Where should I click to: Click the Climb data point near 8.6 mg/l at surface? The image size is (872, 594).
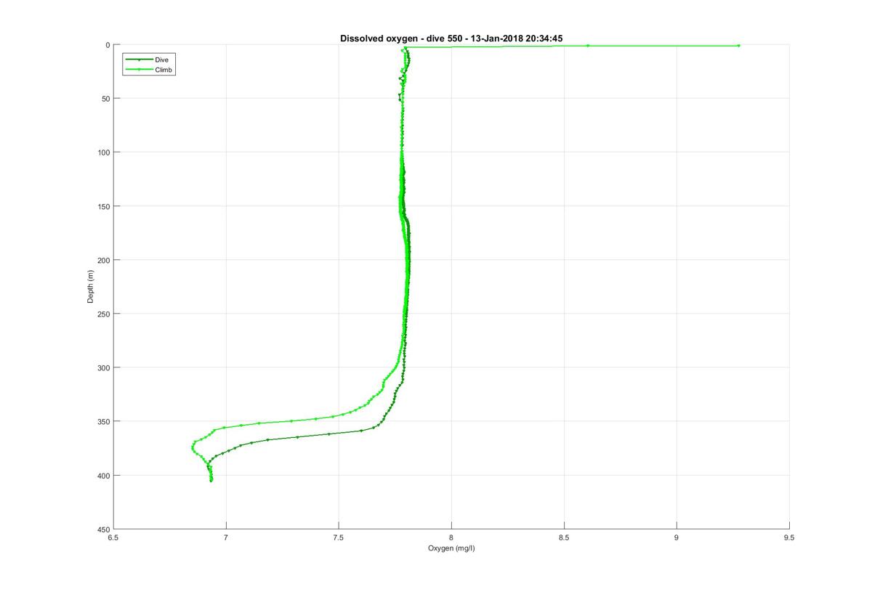point(587,46)
